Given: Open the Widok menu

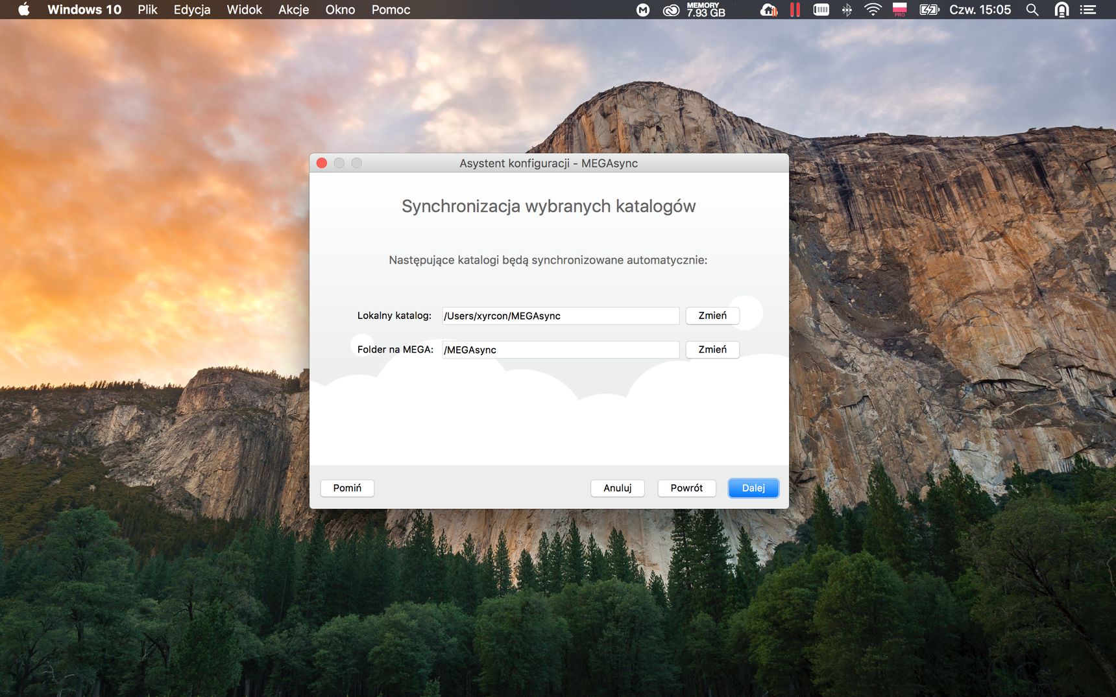Looking at the screenshot, I should pos(245,10).
